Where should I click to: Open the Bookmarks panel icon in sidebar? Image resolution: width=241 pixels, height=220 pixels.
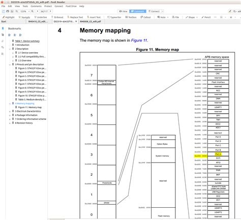pos(3,28)
